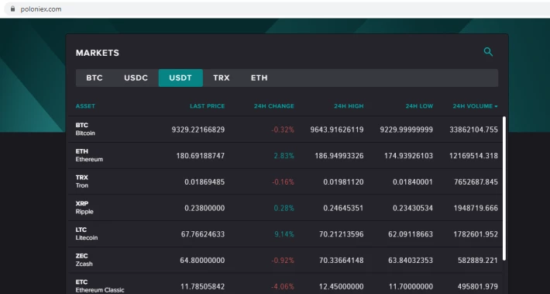Open the ETH Ethereum market row
Image resolution: width=550 pixels, height=294 pixels.
coord(285,155)
